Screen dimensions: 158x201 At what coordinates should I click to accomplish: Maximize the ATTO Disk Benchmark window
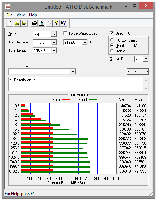[x=135, y=6]
